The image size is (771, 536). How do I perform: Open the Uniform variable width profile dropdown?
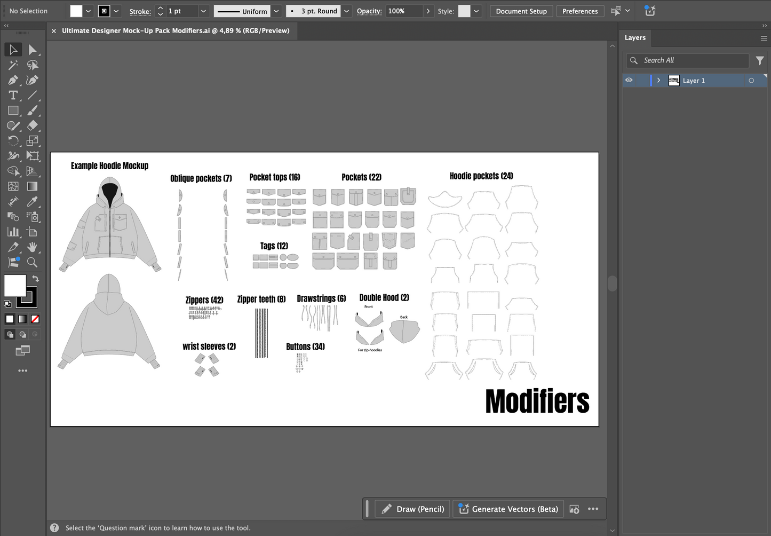pyautogui.click(x=276, y=11)
